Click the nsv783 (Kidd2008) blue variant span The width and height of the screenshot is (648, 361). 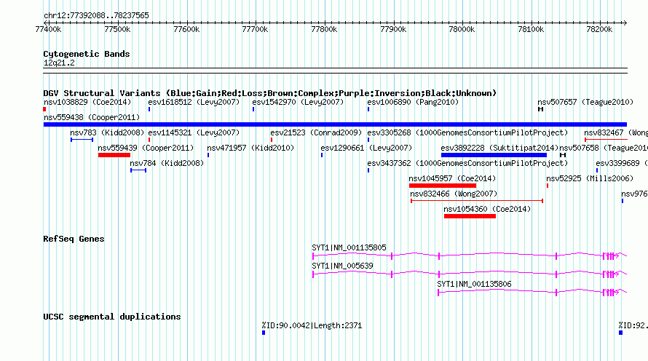[x=82, y=140]
